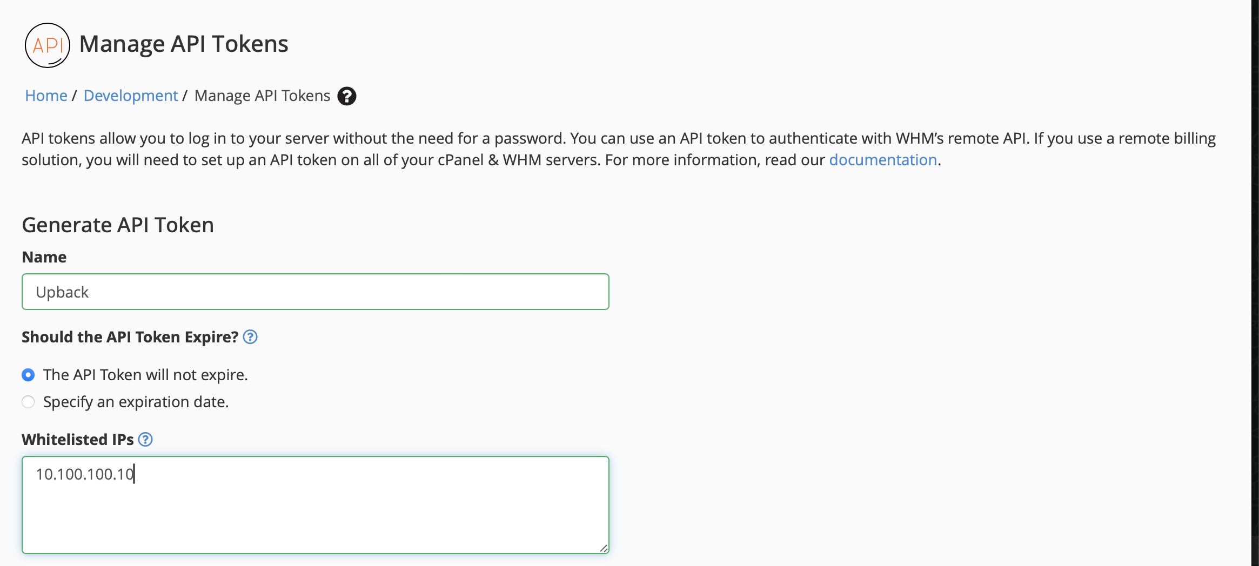Open the documentation link

(x=883, y=160)
